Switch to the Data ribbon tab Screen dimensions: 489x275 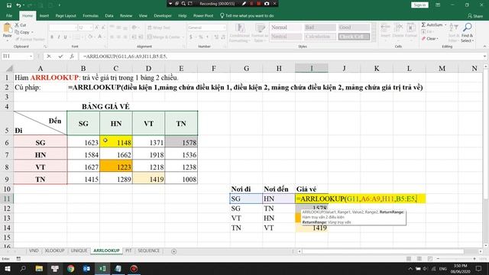(x=109, y=16)
